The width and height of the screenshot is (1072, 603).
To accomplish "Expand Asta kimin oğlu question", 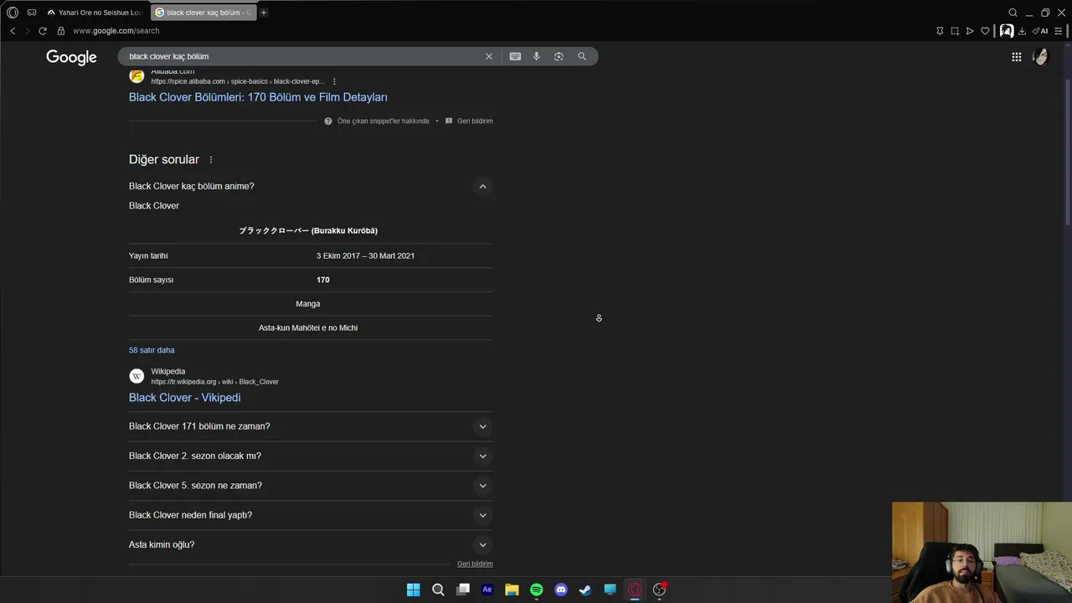I will (311, 544).
